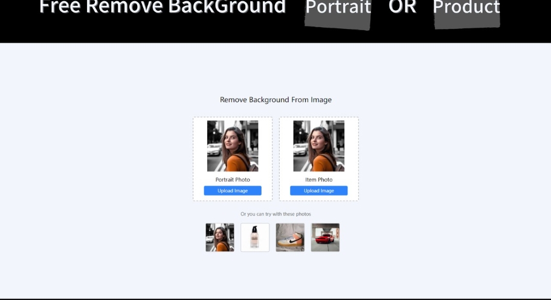Select the woman portrait sample thumbnail
This screenshot has width=551, height=300.
point(220,237)
